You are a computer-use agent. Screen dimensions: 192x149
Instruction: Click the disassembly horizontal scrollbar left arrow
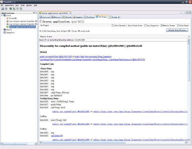click(41, 142)
